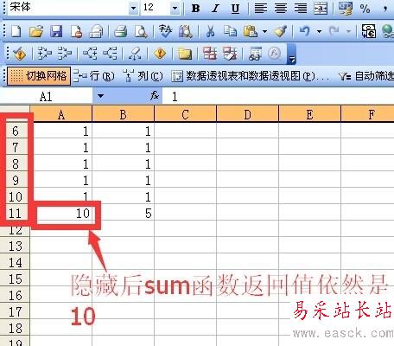Center cell text horizontally

pos(281,8)
